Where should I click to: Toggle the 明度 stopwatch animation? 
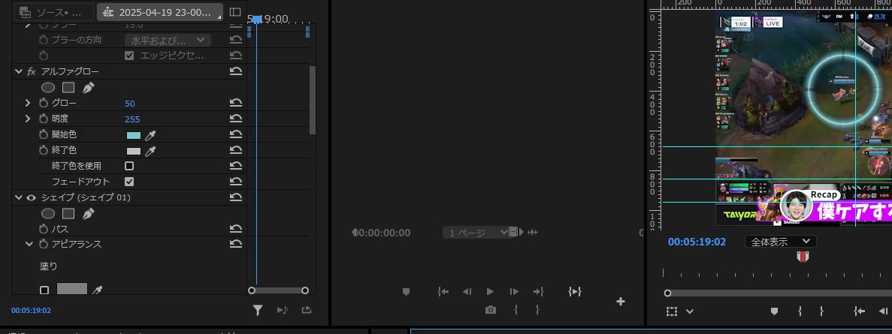point(44,119)
